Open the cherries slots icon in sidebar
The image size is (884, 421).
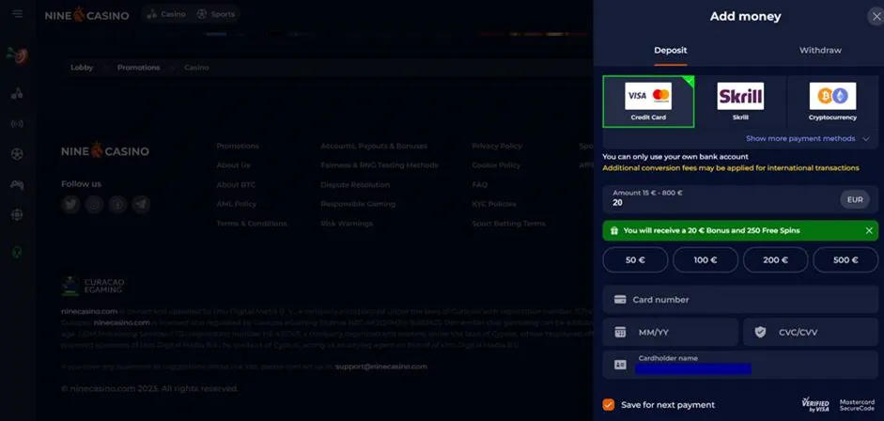coord(18,93)
